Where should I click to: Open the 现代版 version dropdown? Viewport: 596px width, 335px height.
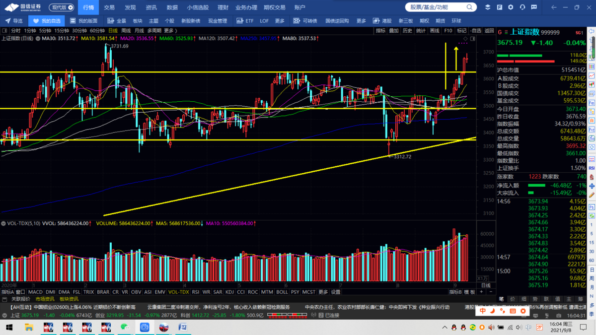(x=62, y=7)
